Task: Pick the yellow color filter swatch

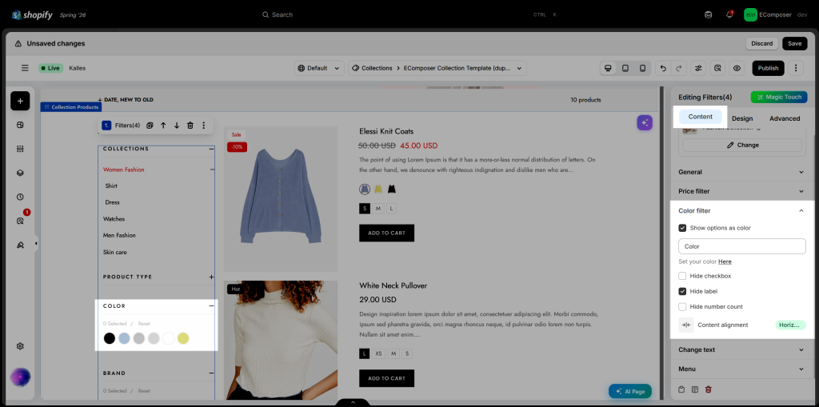Action: (x=183, y=338)
